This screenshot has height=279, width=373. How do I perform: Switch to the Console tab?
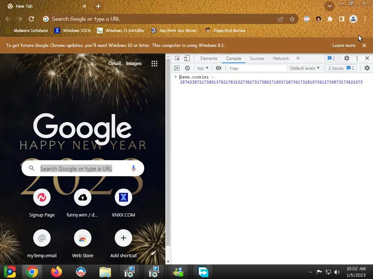[233, 58]
